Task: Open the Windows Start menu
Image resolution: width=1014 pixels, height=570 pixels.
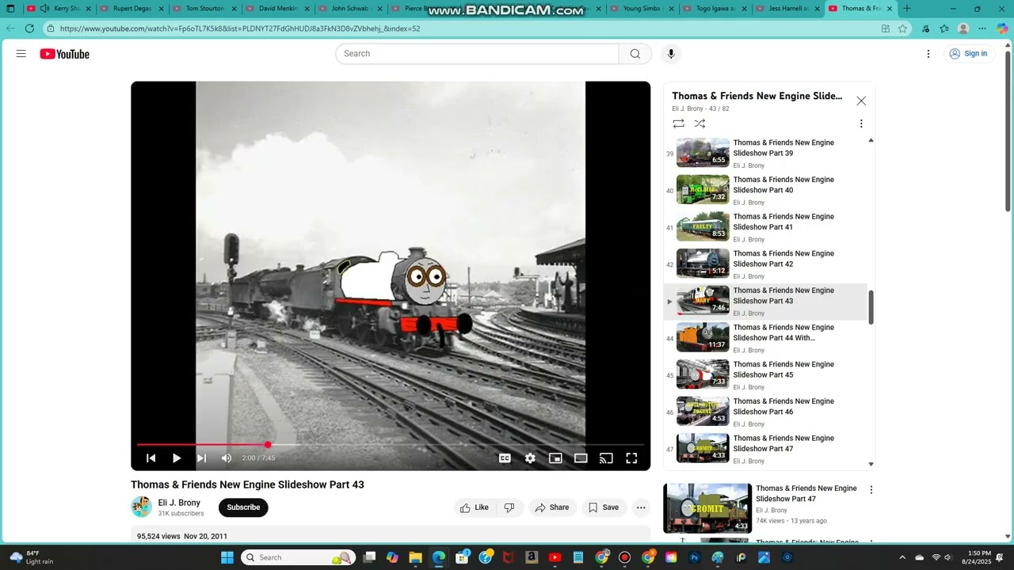Action: click(227, 557)
